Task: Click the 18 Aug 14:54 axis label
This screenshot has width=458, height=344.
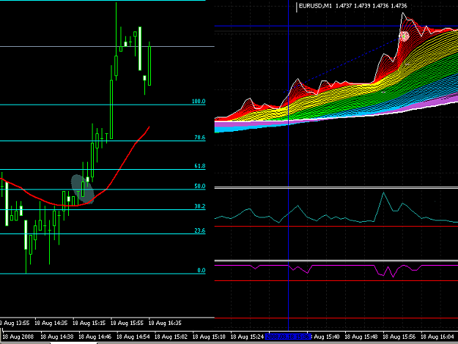Action: click(133, 337)
